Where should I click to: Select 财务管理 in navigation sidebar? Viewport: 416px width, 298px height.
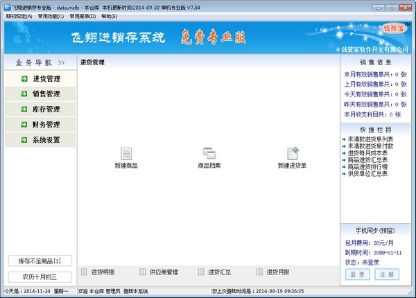point(40,125)
